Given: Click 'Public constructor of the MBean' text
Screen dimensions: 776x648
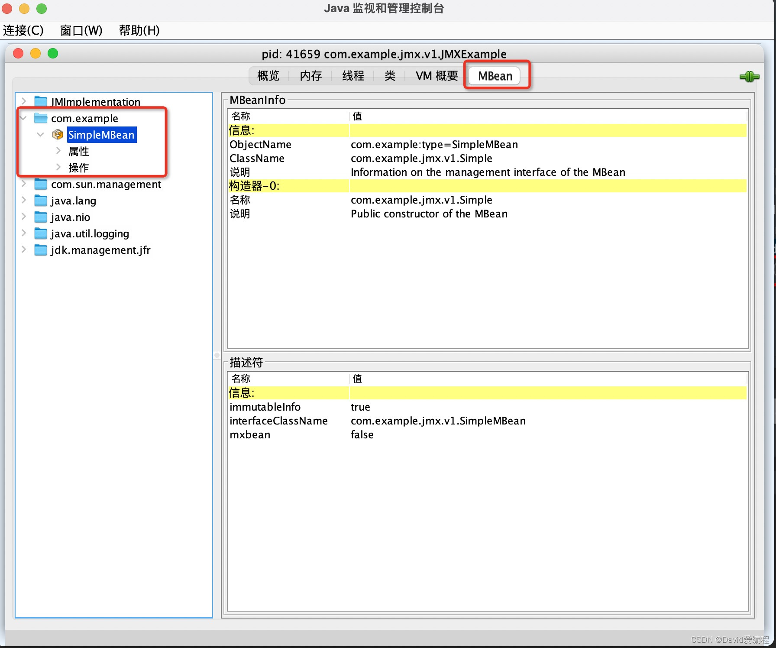Looking at the screenshot, I should coord(429,214).
